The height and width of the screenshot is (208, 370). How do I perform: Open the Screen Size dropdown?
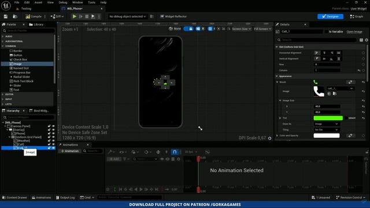(241, 29)
